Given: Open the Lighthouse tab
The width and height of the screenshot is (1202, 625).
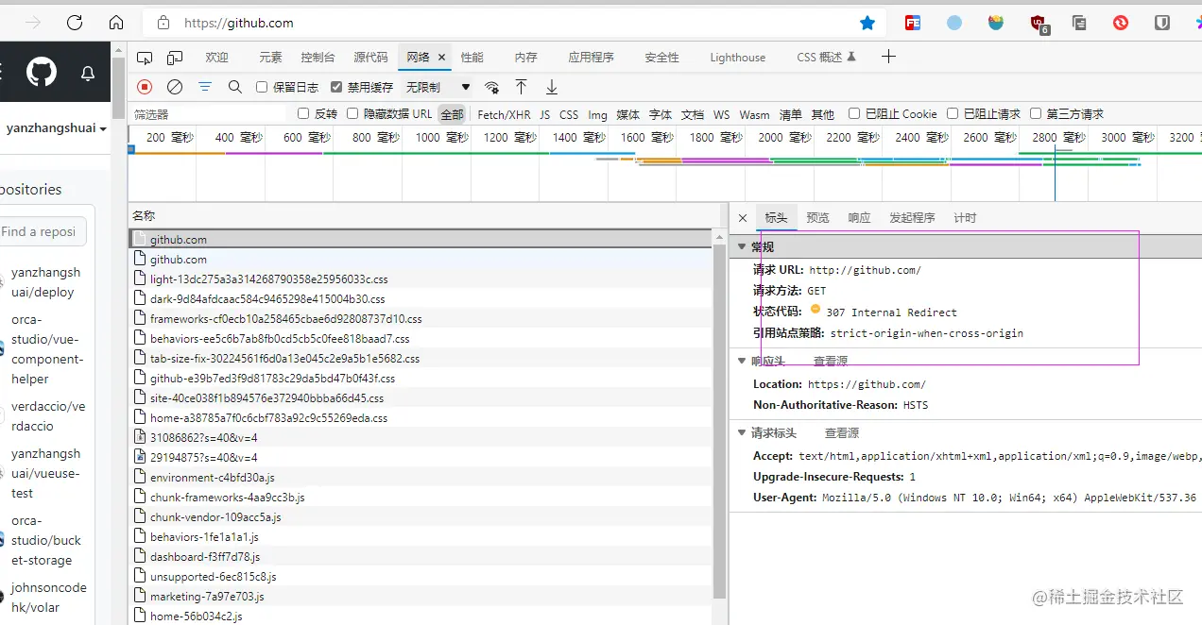Looking at the screenshot, I should click(x=737, y=58).
